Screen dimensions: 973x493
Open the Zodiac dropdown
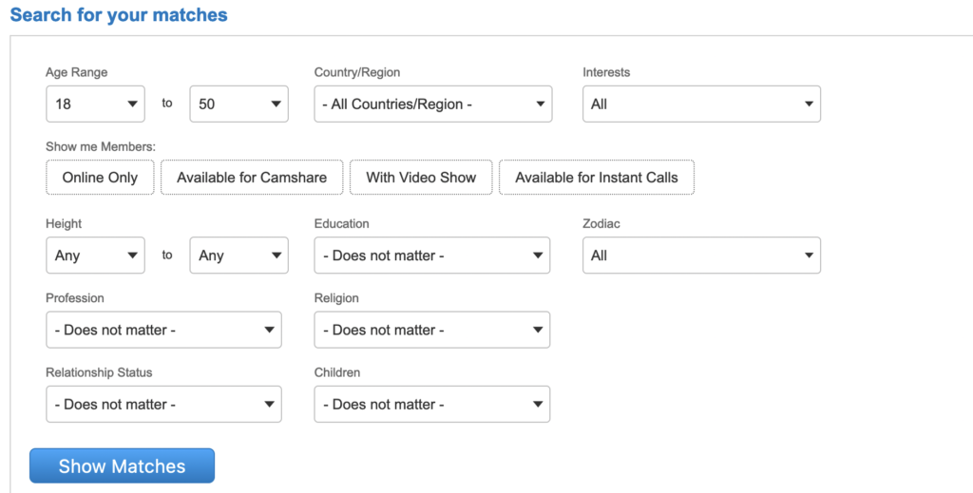click(x=700, y=256)
